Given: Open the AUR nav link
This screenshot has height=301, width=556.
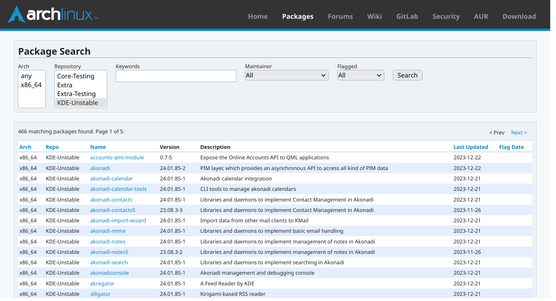Looking at the screenshot, I should (x=481, y=16).
